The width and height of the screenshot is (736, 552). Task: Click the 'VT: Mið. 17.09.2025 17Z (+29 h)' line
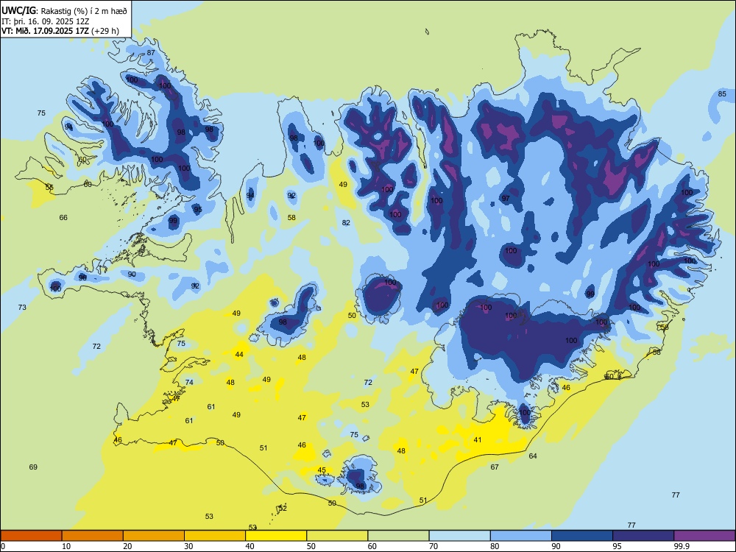point(60,31)
